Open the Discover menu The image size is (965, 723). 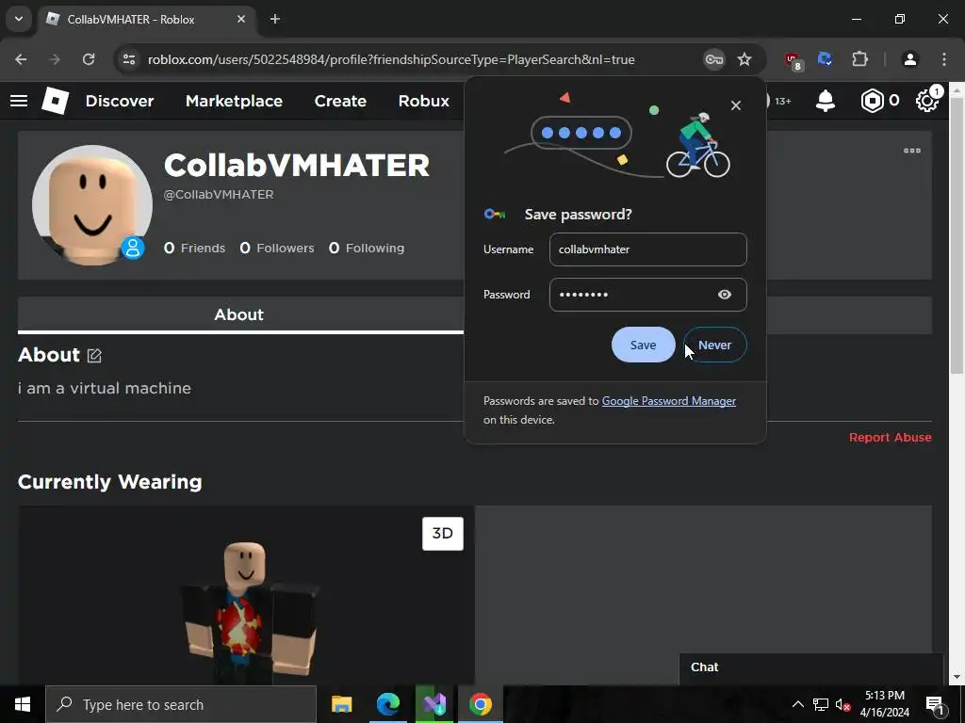coord(120,101)
